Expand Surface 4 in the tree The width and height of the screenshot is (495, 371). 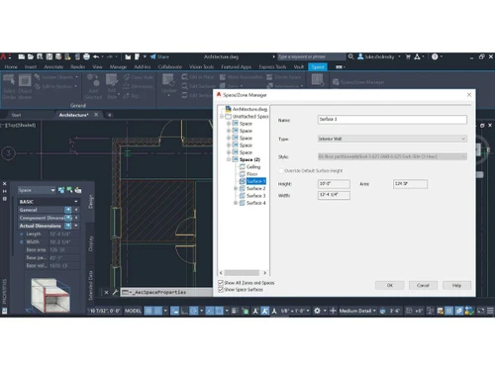[x=236, y=203]
